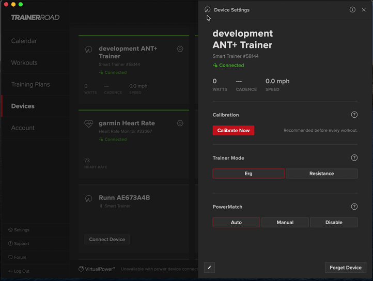Click trainer icon on development ANT+ Trainer card
This screenshot has height=281, width=373.
(x=88, y=50)
